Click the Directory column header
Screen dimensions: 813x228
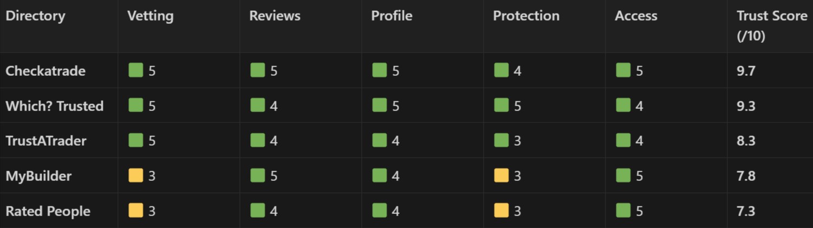[35, 16]
